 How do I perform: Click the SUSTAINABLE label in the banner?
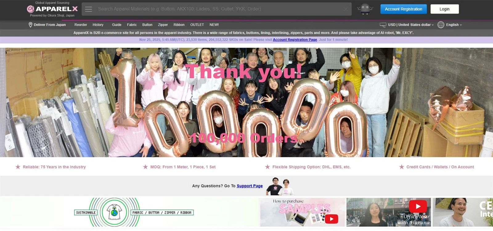[86, 213]
